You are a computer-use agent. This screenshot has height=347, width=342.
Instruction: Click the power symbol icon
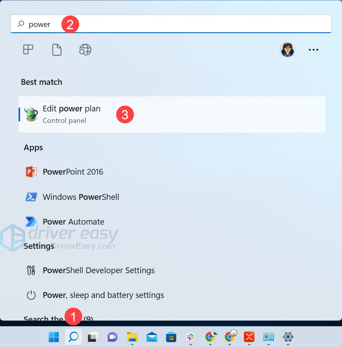click(31, 295)
